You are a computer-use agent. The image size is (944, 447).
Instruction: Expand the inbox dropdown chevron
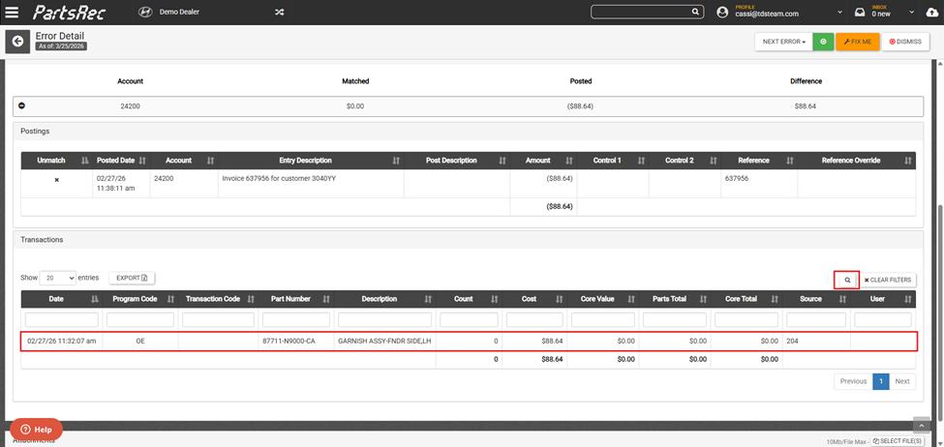coord(911,13)
